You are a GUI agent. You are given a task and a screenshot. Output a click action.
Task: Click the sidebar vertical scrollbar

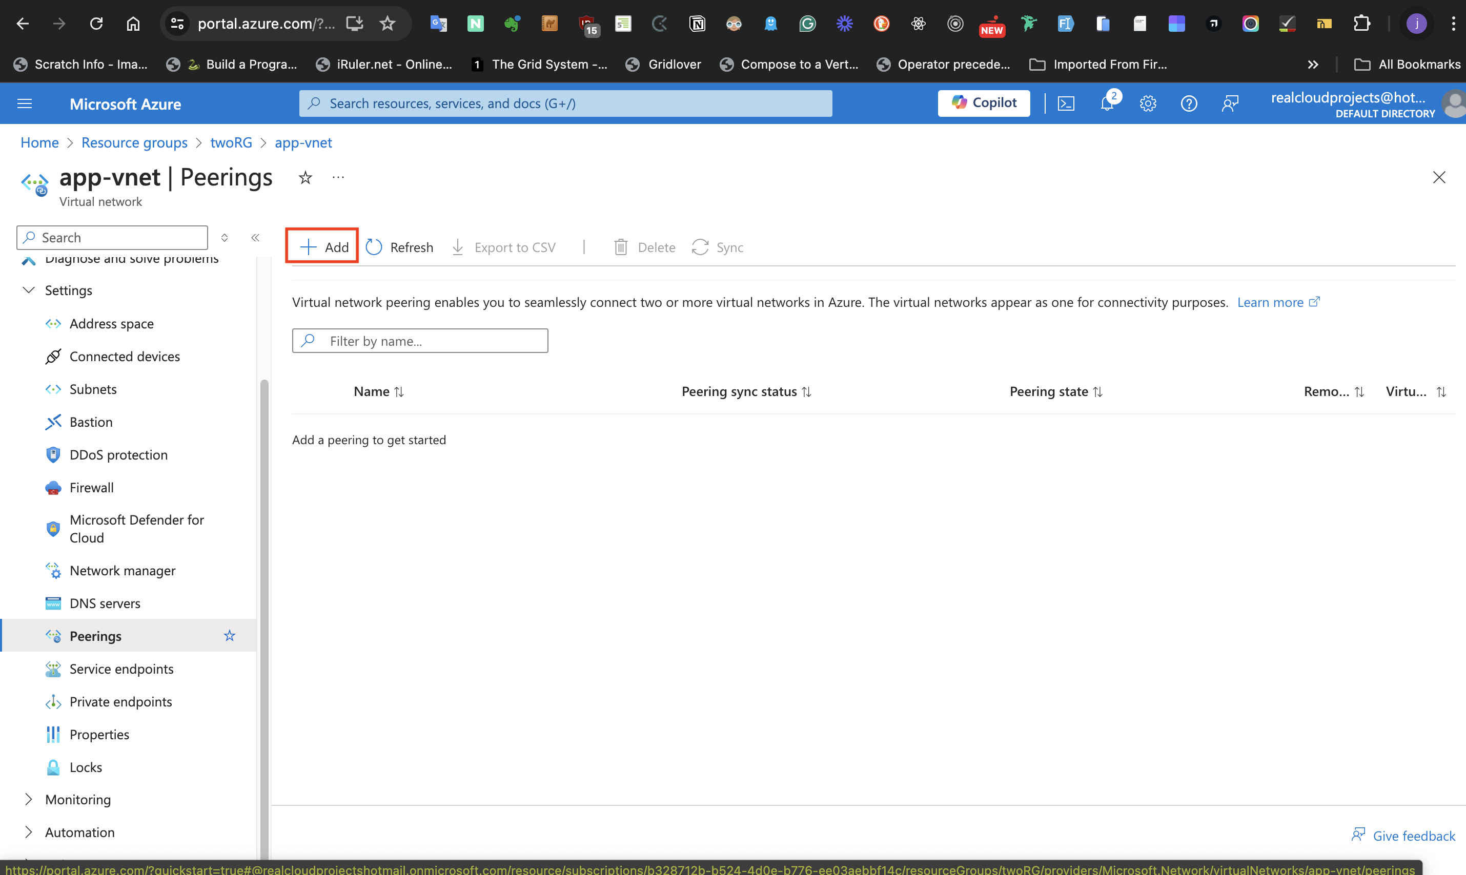pyautogui.click(x=263, y=590)
